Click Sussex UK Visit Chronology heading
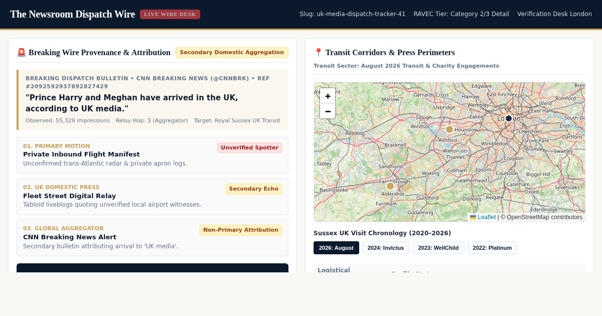Viewport: 602px width, 316px height. point(382,233)
